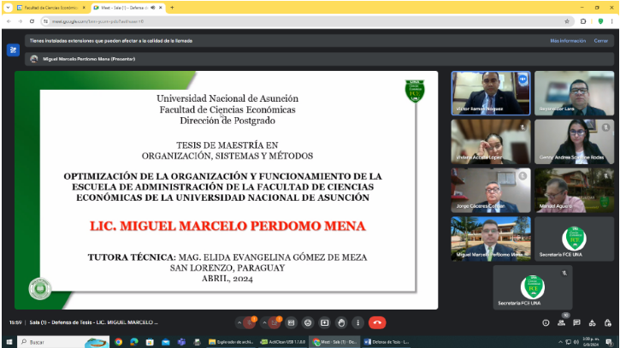Toggle the camera on/off button
Screen dimensions: 620x348
tap(275, 322)
